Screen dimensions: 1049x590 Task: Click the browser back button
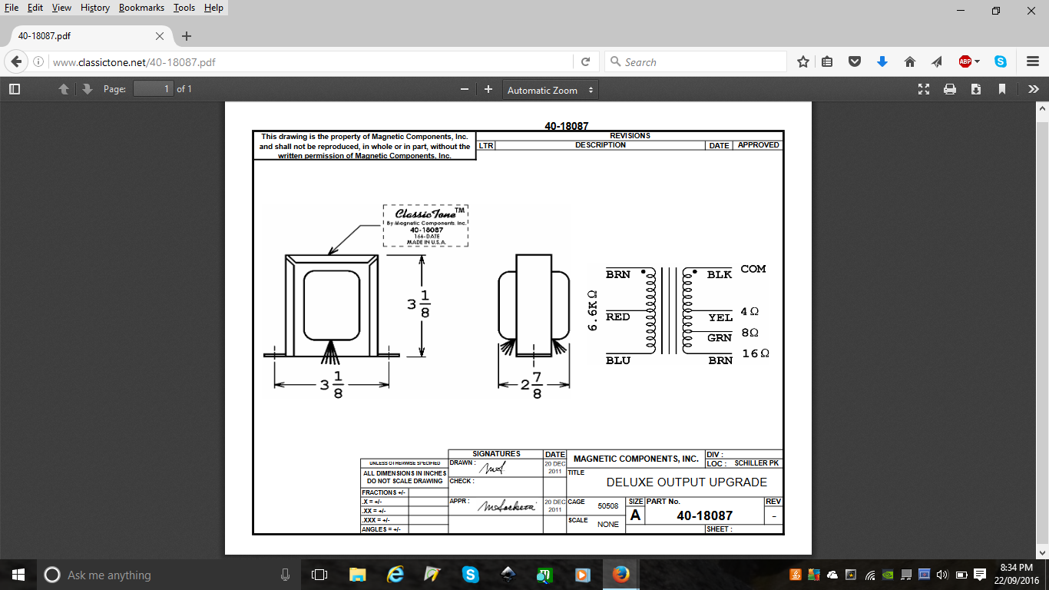(x=15, y=61)
